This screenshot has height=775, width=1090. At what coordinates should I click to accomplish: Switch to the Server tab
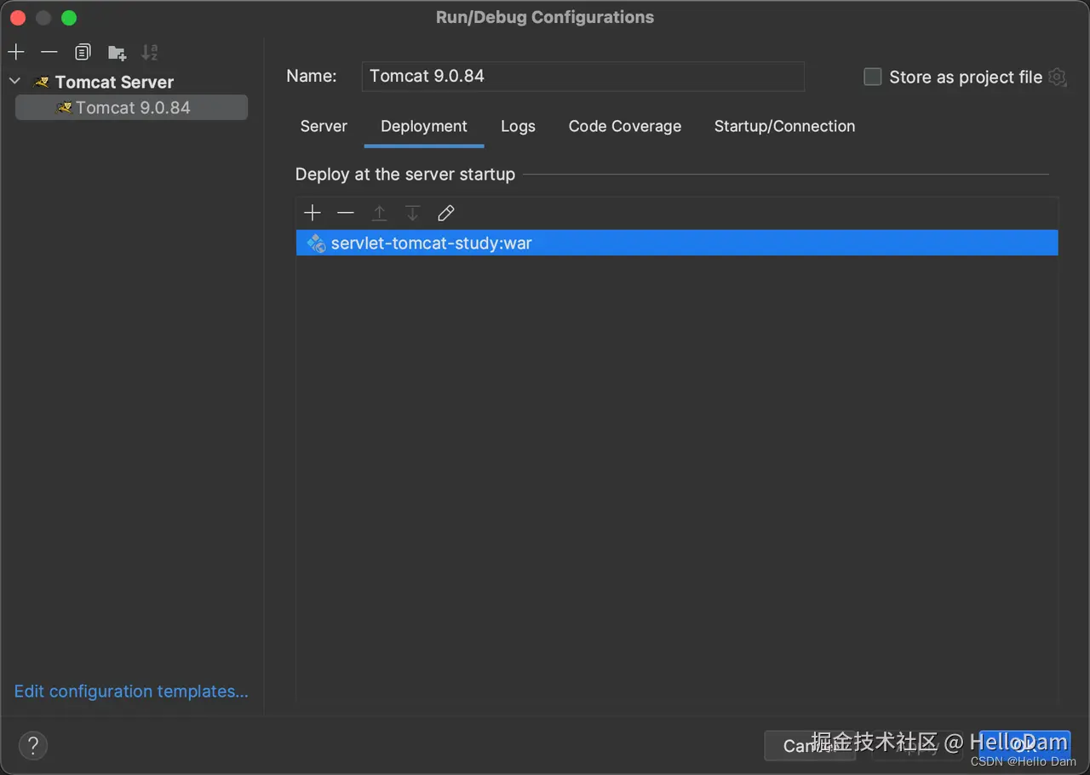tap(324, 126)
